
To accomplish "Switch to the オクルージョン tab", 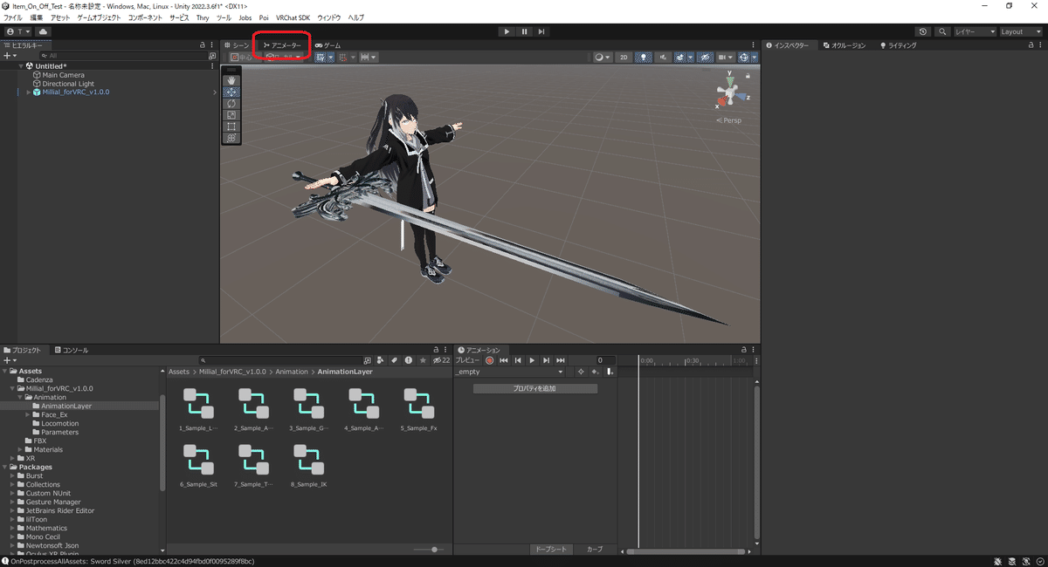I will pos(844,45).
